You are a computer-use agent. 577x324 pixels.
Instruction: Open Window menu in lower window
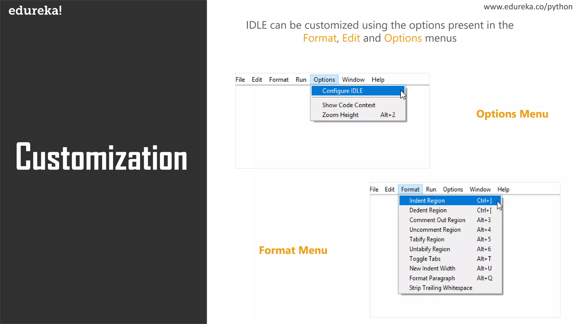click(x=480, y=189)
